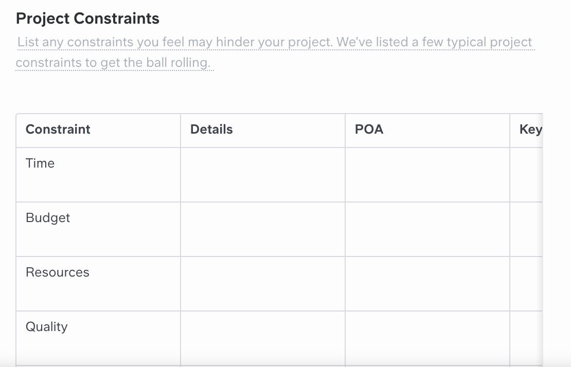Select the Details column header
571x367 pixels.
point(262,131)
